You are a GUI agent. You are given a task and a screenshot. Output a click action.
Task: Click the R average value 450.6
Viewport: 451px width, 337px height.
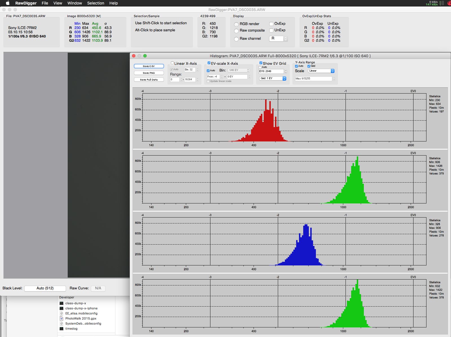click(x=96, y=28)
